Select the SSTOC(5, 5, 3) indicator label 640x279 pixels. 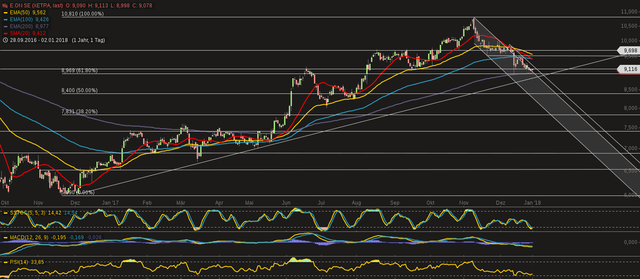(x=28, y=213)
